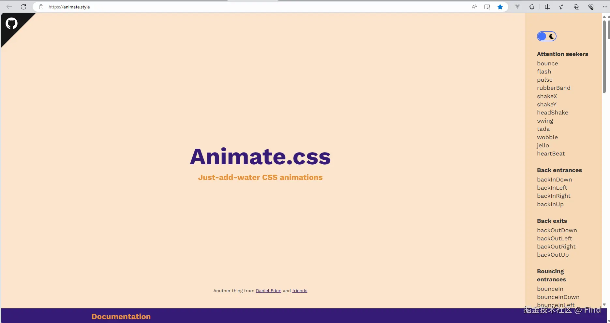Screen dimensions: 610x323
Task: Select backInDown animation
Action: click(x=554, y=180)
